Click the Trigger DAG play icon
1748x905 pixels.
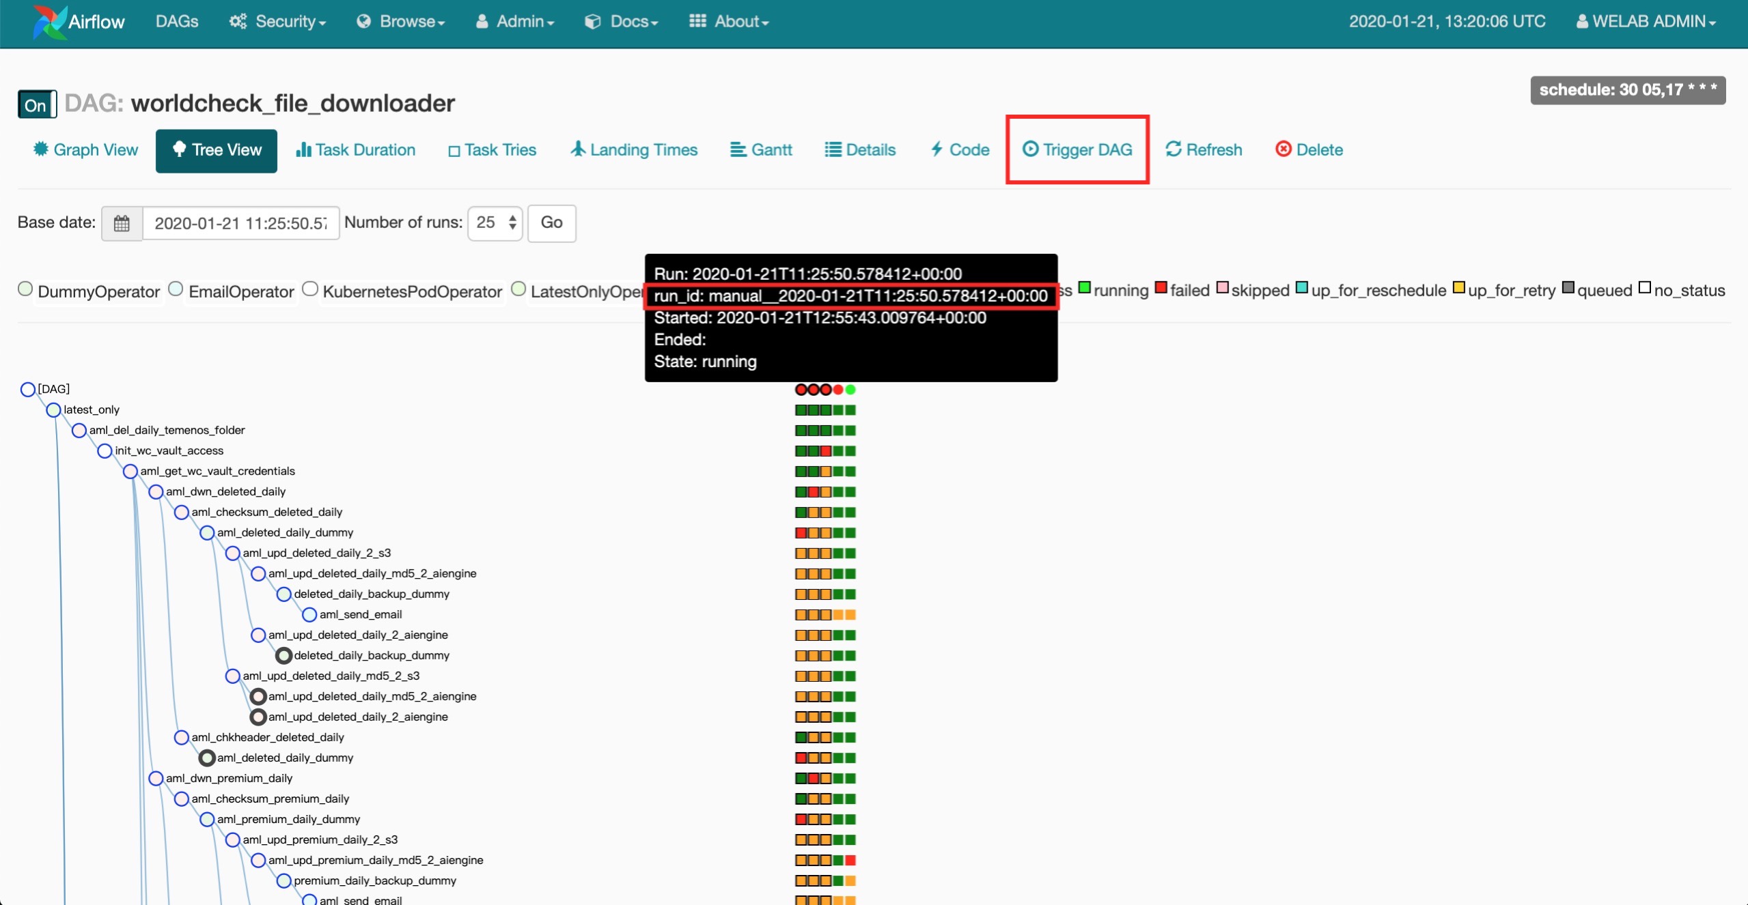pyautogui.click(x=1030, y=149)
